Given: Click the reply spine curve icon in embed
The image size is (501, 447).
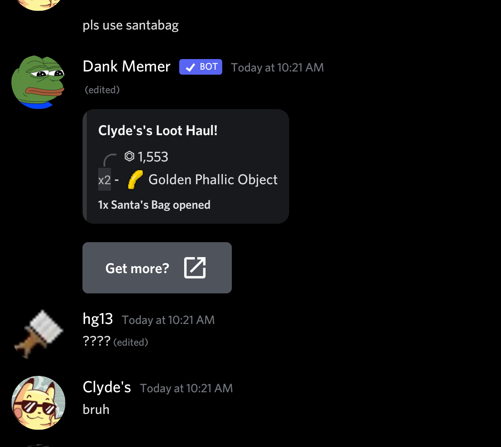Looking at the screenshot, I should (110, 160).
